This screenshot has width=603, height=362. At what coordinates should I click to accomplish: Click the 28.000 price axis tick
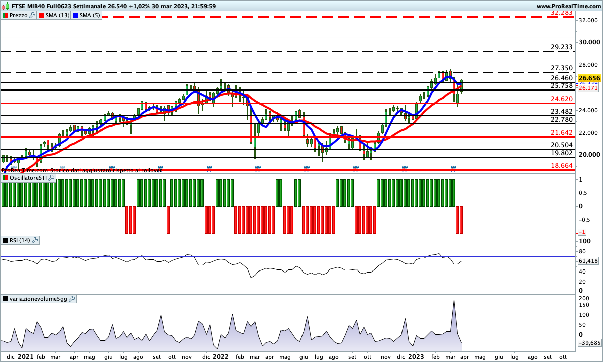(x=589, y=65)
